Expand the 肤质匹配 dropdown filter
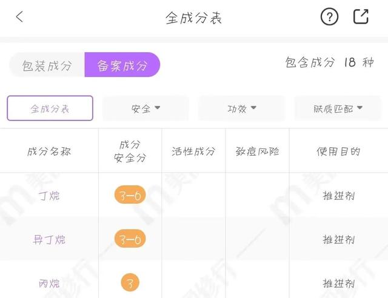Viewport: 388px width, 298px height. pyautogui.click(x=338, y=108)
